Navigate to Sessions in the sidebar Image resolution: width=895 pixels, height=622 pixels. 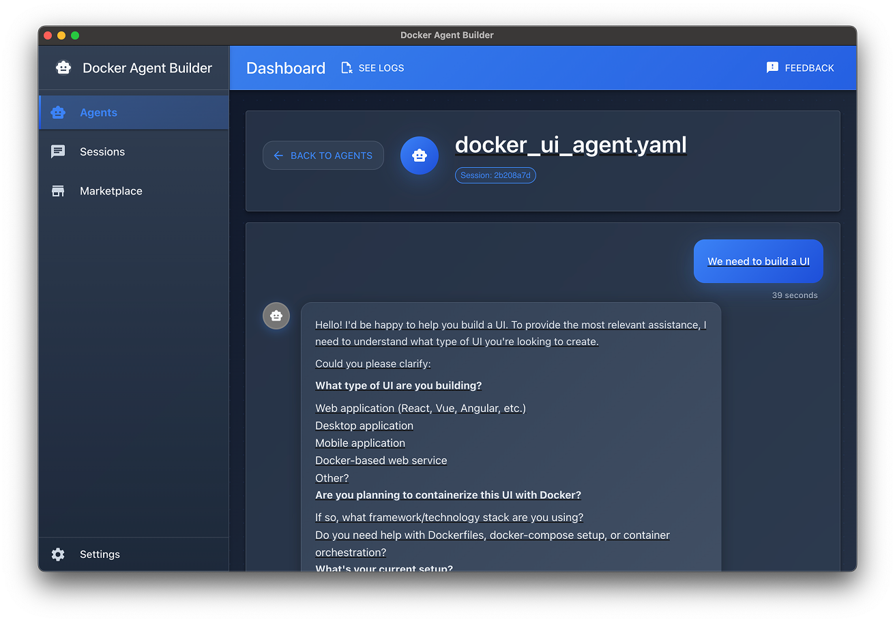pos(102,151)
